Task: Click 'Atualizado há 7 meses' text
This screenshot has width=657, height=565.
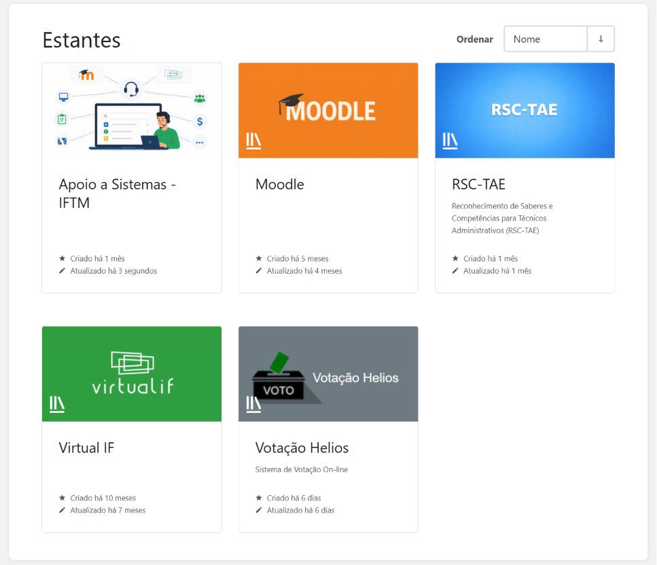Action: 107,510
